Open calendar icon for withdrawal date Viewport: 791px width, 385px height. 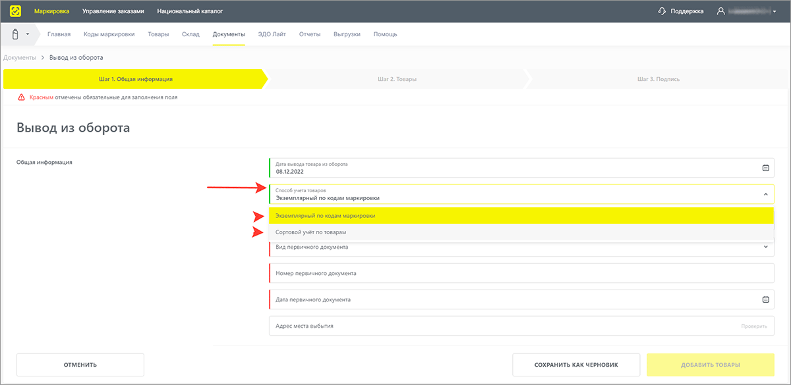766,168
